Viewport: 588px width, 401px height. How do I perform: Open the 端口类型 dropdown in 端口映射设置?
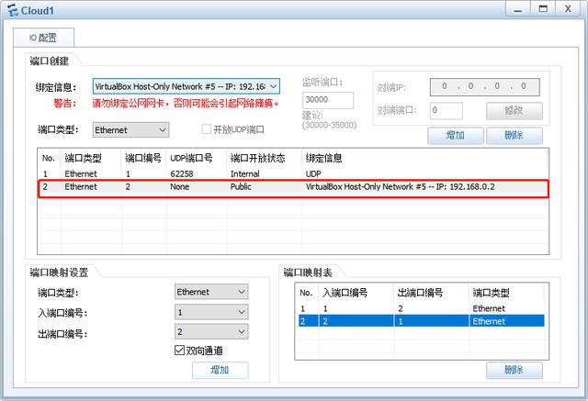pyautogui.click(x=211, y=292)
